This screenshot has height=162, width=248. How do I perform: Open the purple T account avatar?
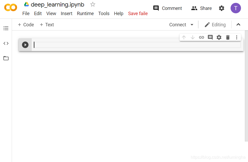[236, 8]
